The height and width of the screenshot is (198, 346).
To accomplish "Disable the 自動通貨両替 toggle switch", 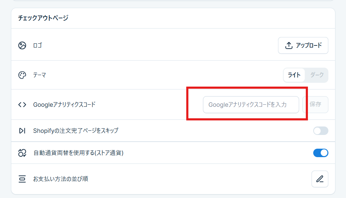I will point(321,153).
